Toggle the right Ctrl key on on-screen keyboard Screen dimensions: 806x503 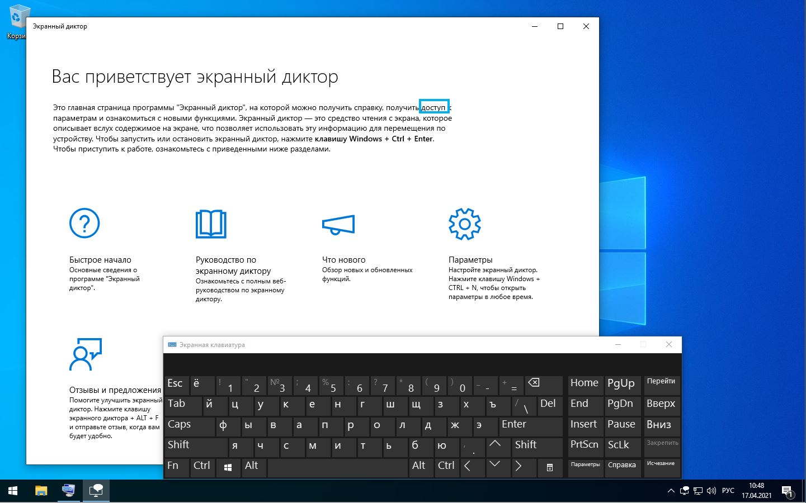point(446,467)
